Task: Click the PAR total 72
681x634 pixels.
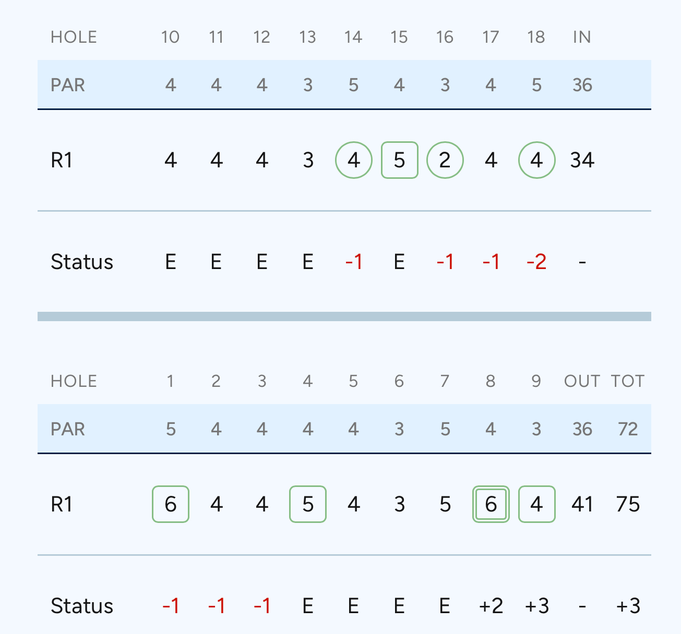Action: 628,429
